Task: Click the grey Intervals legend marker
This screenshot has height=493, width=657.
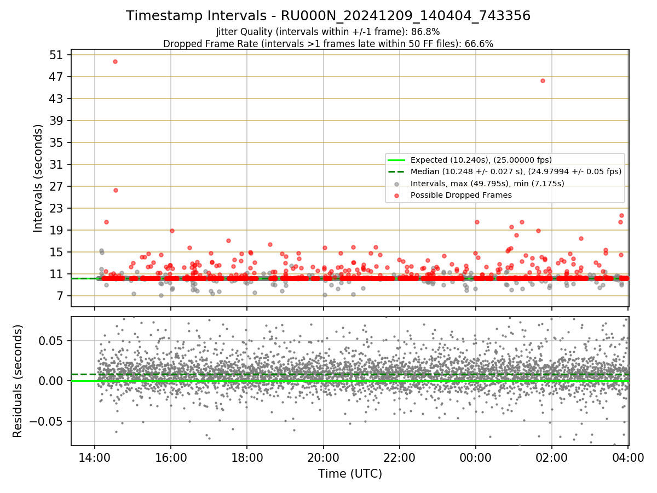Action: (x=397, y=184)
